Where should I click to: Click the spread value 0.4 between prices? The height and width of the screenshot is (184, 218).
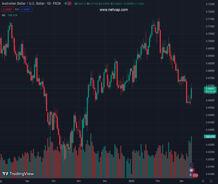[x=17, y=9]
